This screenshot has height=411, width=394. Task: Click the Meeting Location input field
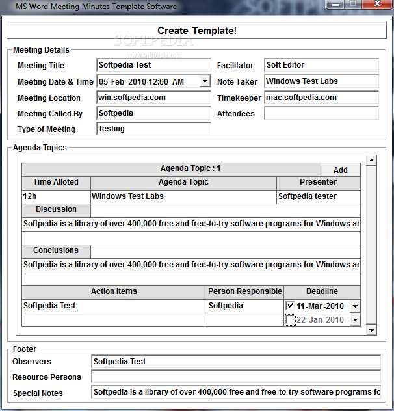point(153,98)
